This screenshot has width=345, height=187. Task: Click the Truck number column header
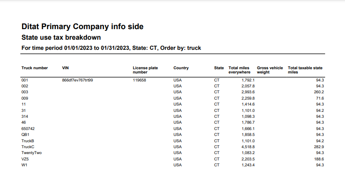coord(35,68)
